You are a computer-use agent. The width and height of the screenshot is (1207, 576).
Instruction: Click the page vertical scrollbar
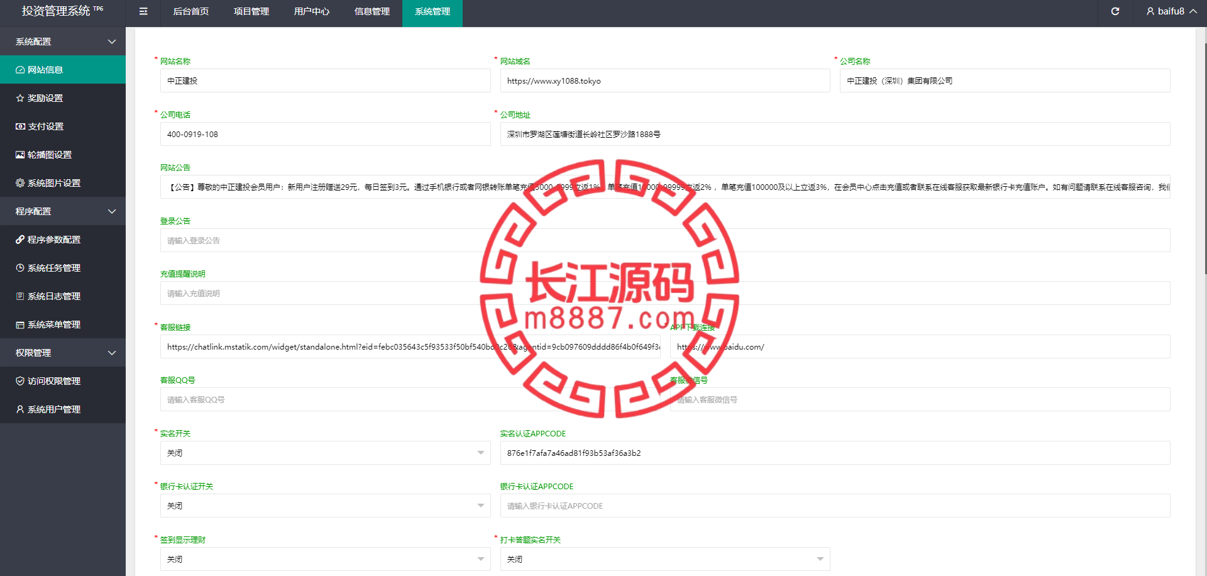[1204, 157]
